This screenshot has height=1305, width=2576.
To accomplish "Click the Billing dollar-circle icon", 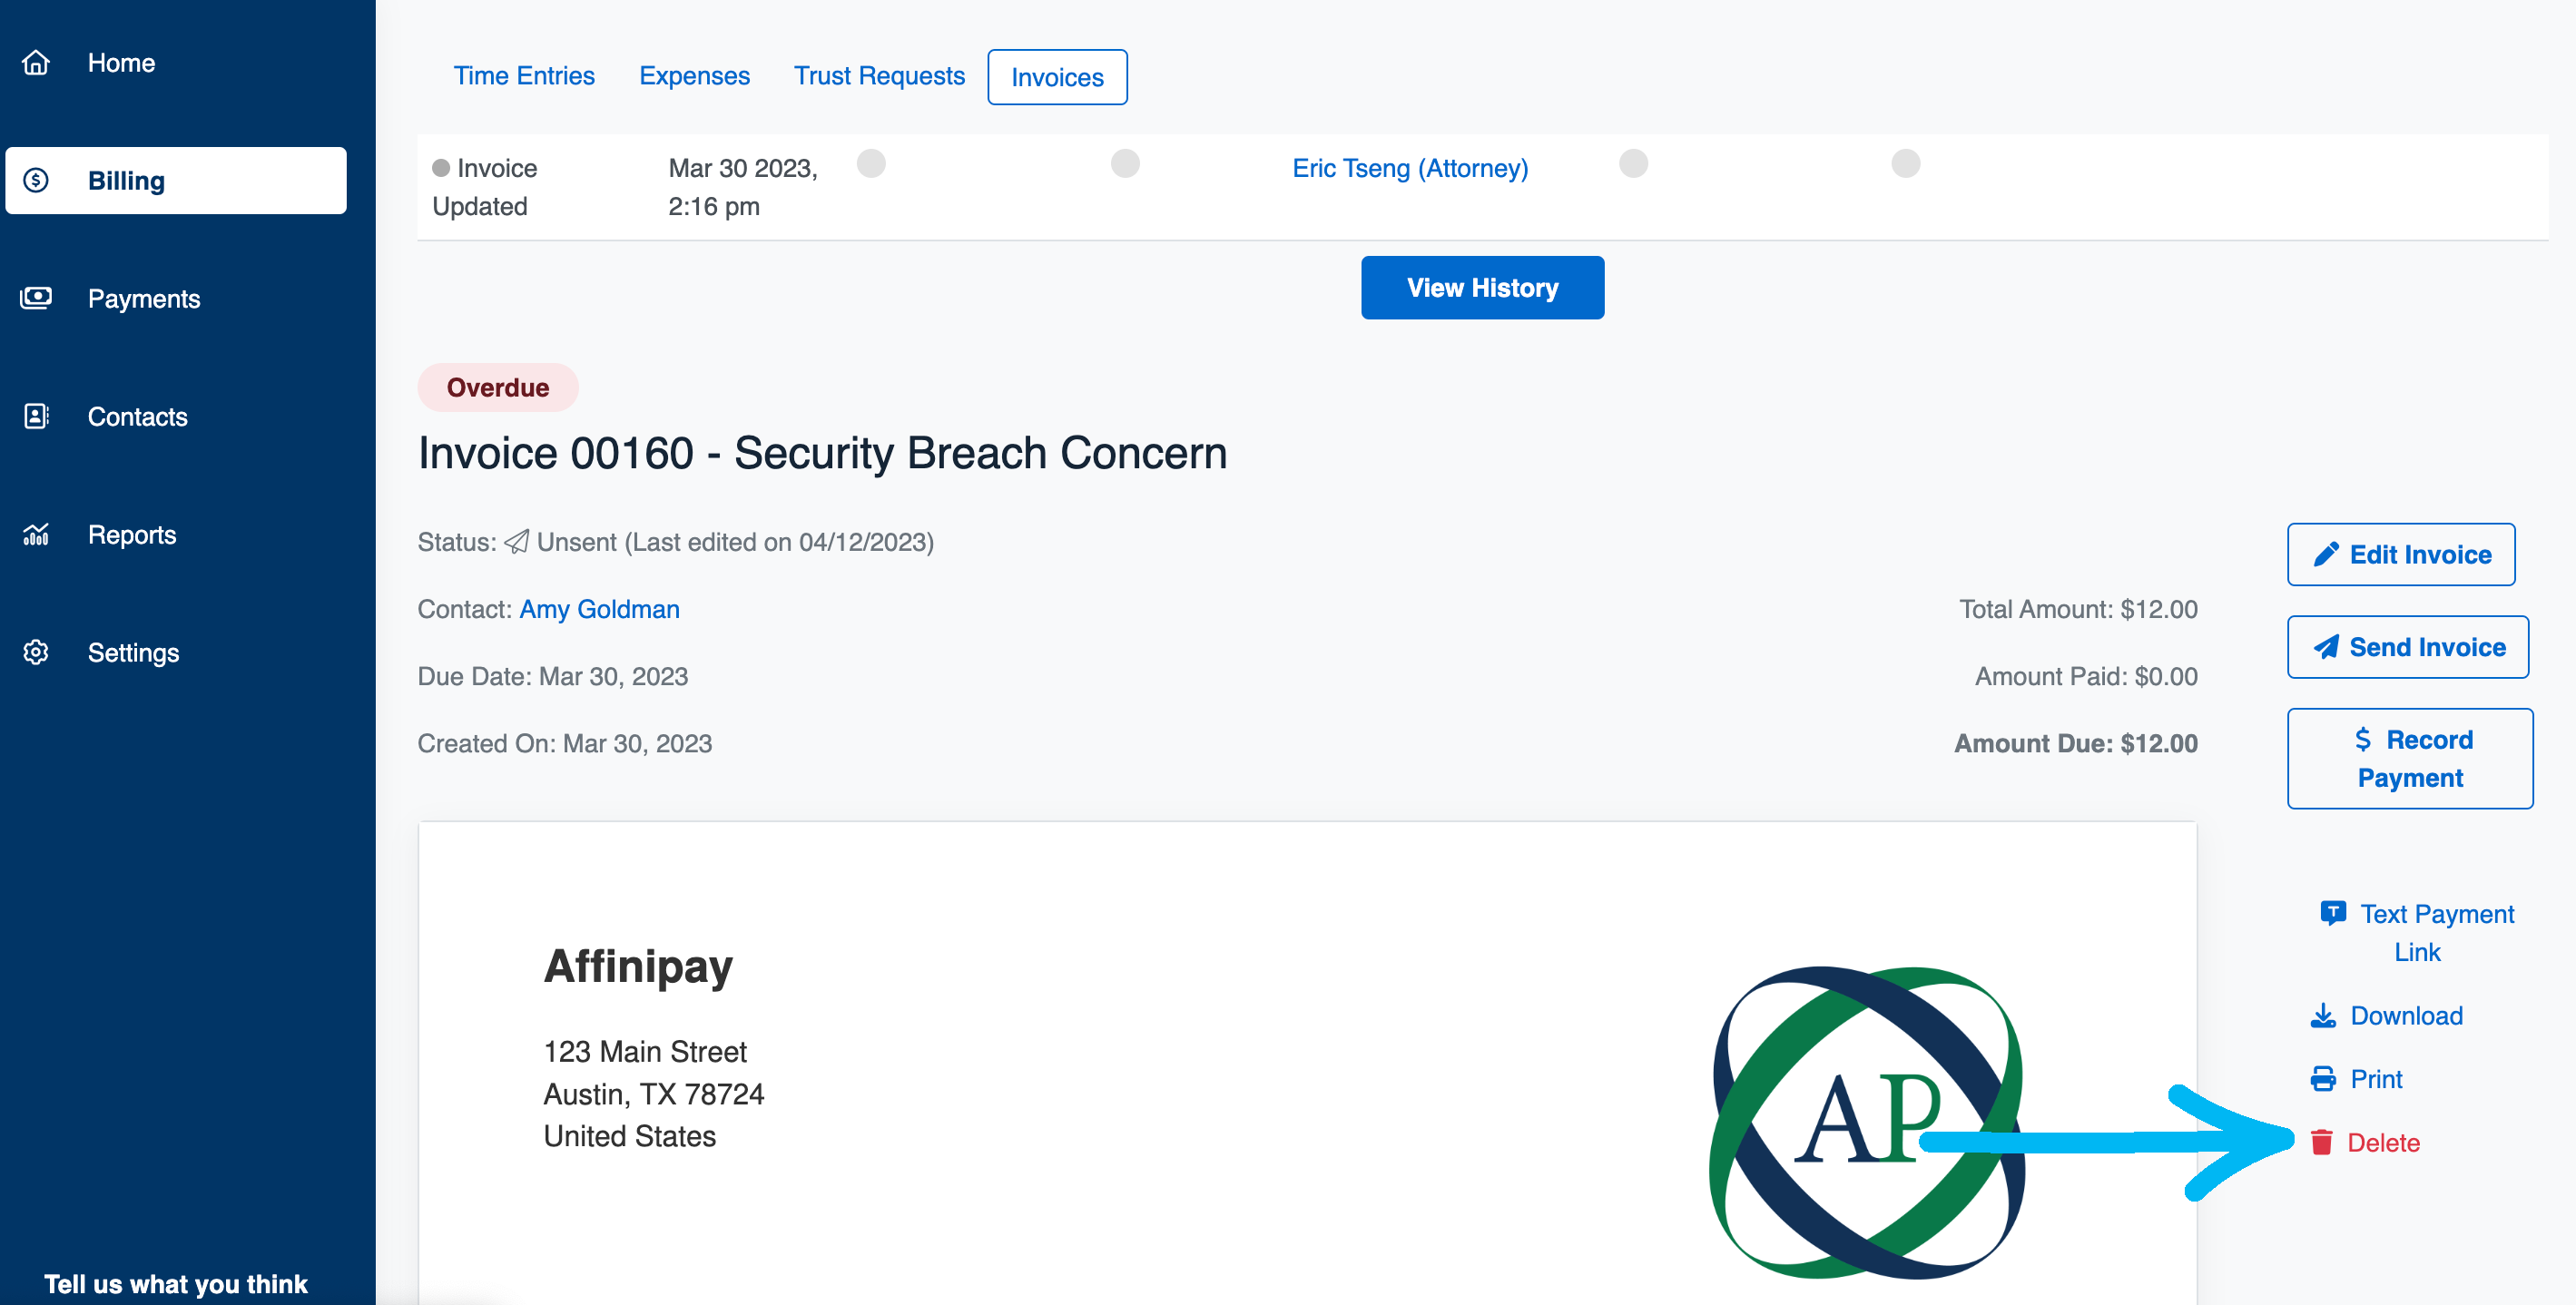I will click(36, 180).
